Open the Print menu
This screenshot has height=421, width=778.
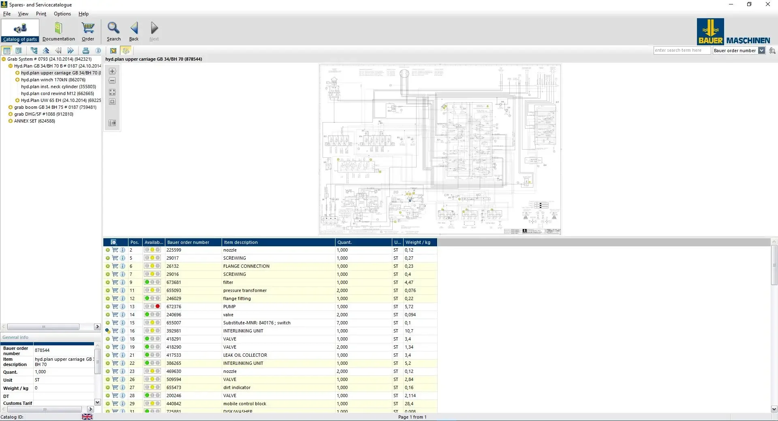point(41,14)
